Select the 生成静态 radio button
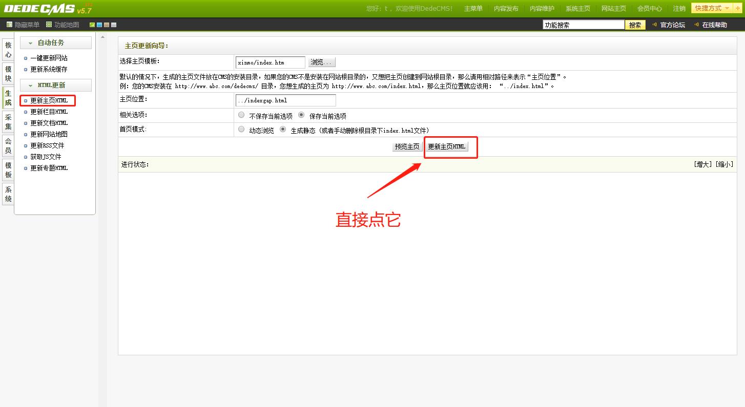Image resolution: width=745 pixels, height=407 pixels. click(x=283, y=130)
